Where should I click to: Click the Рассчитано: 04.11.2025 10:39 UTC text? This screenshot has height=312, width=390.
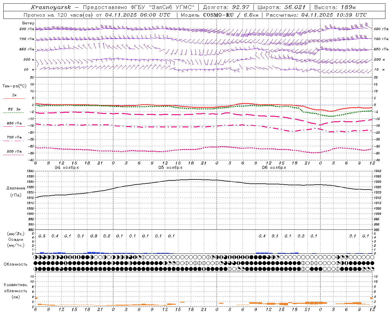(x=316, y=15)
